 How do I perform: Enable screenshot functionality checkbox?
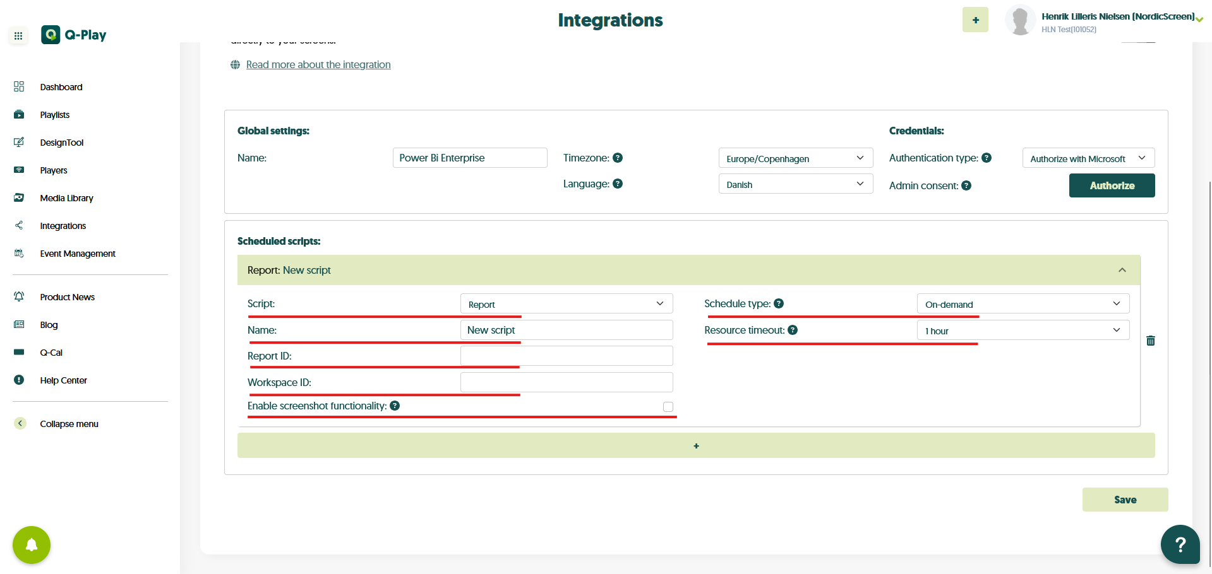pyautogui.click(x=668, y=407)
